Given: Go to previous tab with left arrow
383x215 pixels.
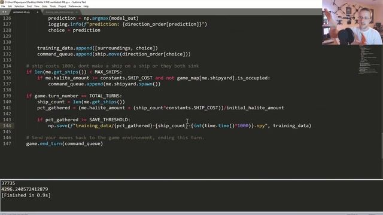Looking at the screenshot, I should [3, 12].
